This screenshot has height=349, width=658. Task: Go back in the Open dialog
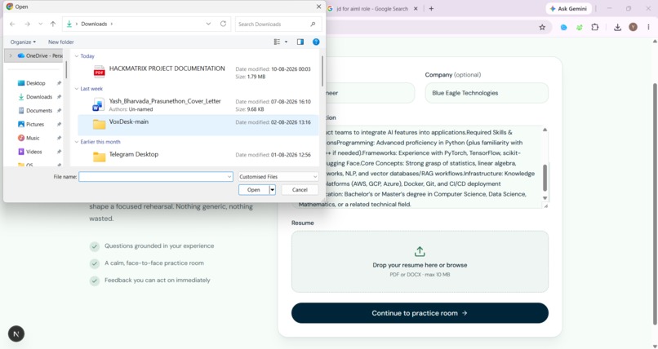12,24
